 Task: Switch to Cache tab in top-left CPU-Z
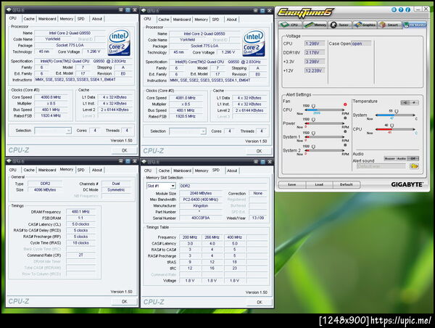click(28, 19)
